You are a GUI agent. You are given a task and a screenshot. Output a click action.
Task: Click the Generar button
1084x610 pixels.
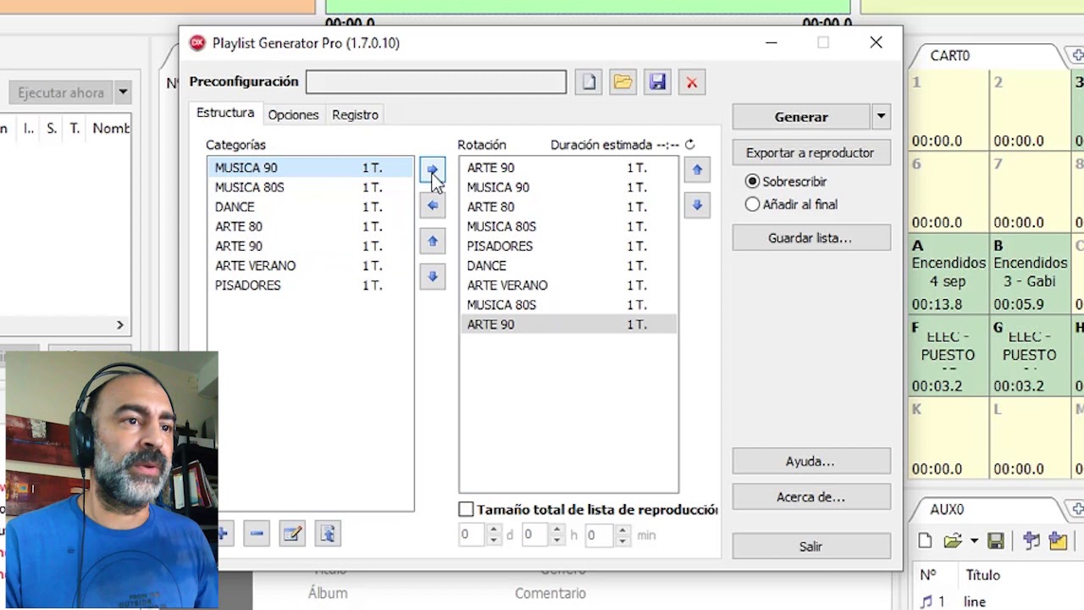click(x=801, y=117)
